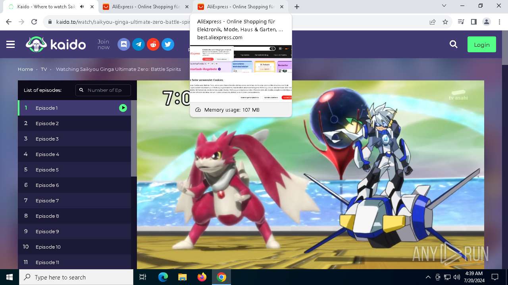Open the Twitter profile icon

click(x=168, y=44)
